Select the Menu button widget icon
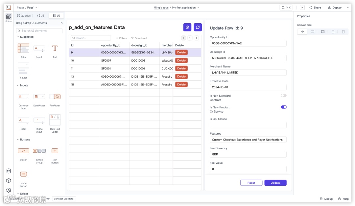This screenshot has height=206, width=355. click(24, 174)
